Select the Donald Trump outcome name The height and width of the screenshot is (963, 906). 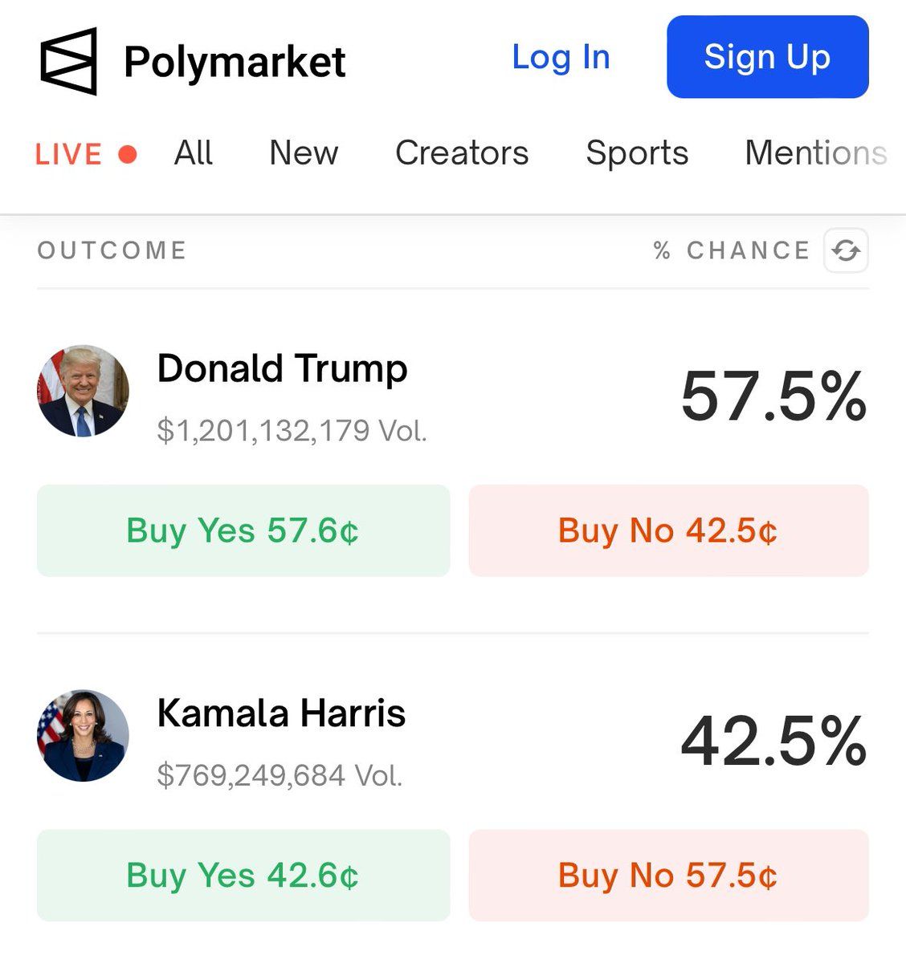click(x=282, y=370)
